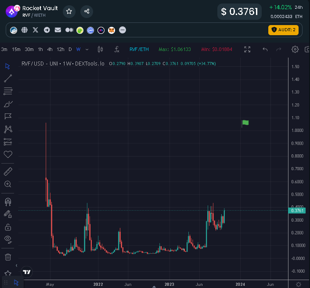Screen dimensions: 310x288
Task: Click the $ 0.3761 price display
Action: click(x=239, y=11)
